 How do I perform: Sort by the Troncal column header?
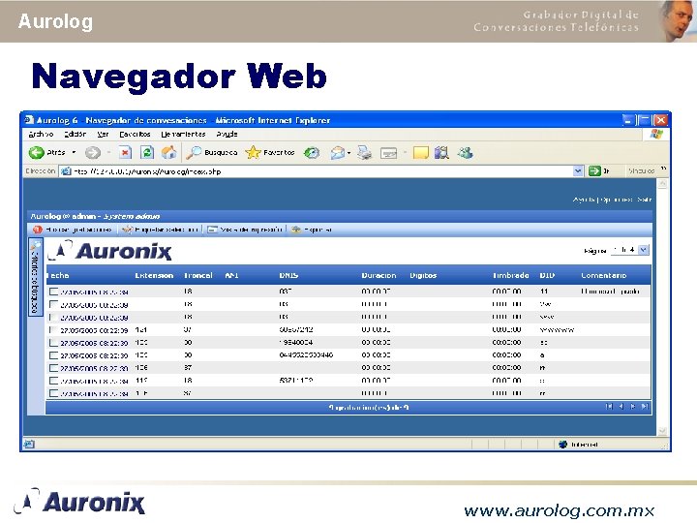(198, 275)
